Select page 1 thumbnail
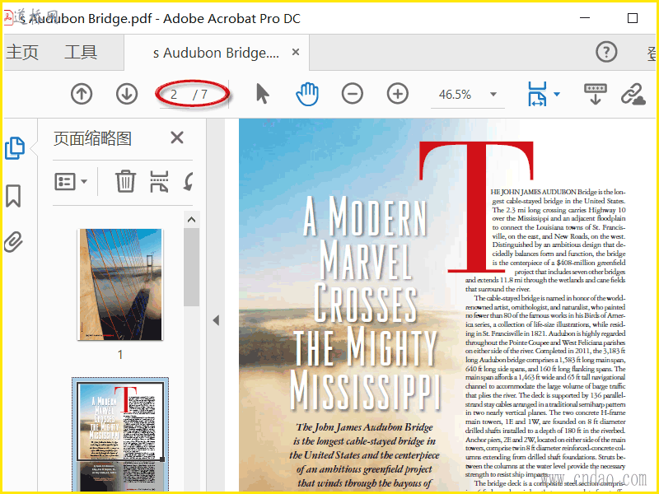The image size is (659, 494). point(119,284)
